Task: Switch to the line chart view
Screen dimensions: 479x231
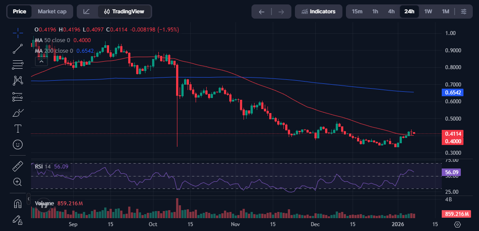Action: coord(86,12)
